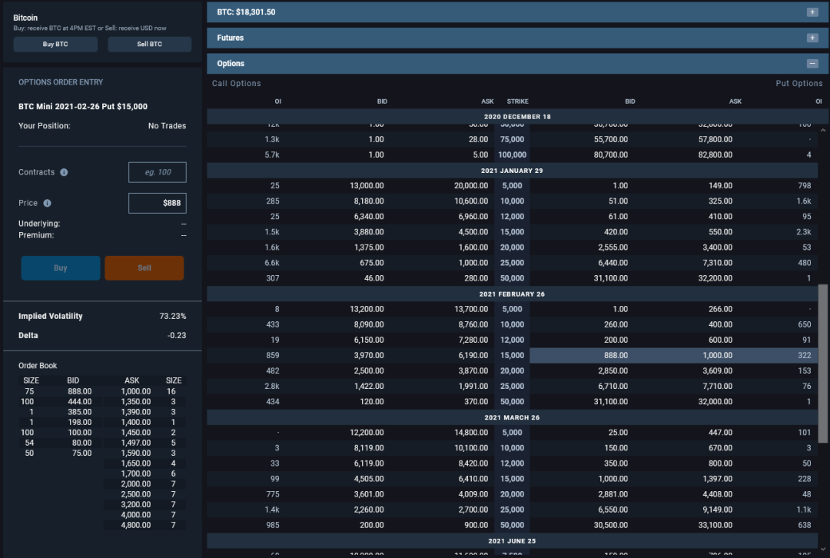Viewport: 830px width, 558px height.
Task: Click the options chain scrollbar thumb
Action: coord(822,364)
